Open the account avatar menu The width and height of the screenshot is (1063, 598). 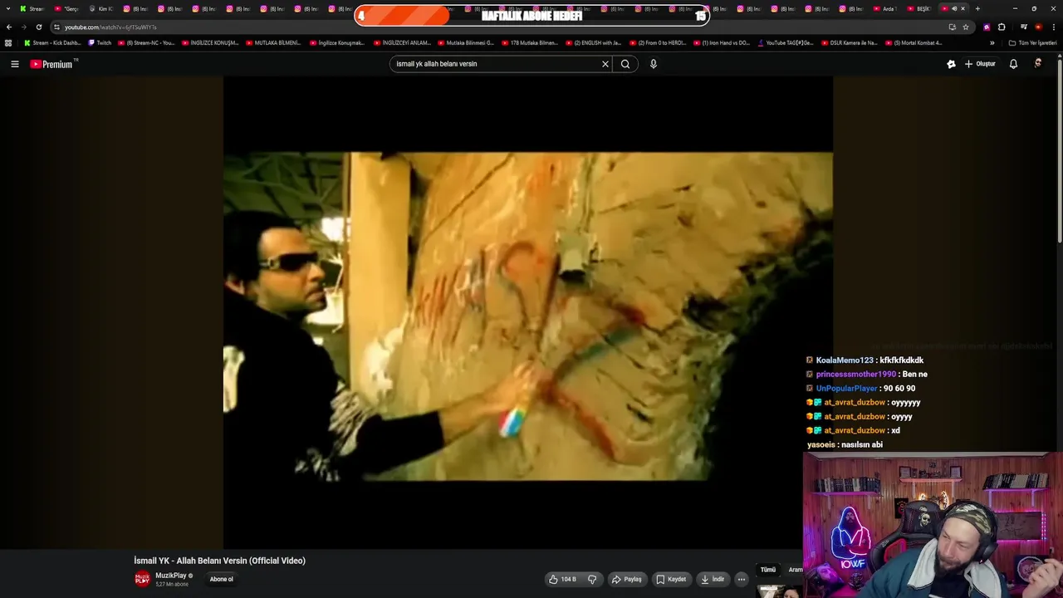point(1038,63)
